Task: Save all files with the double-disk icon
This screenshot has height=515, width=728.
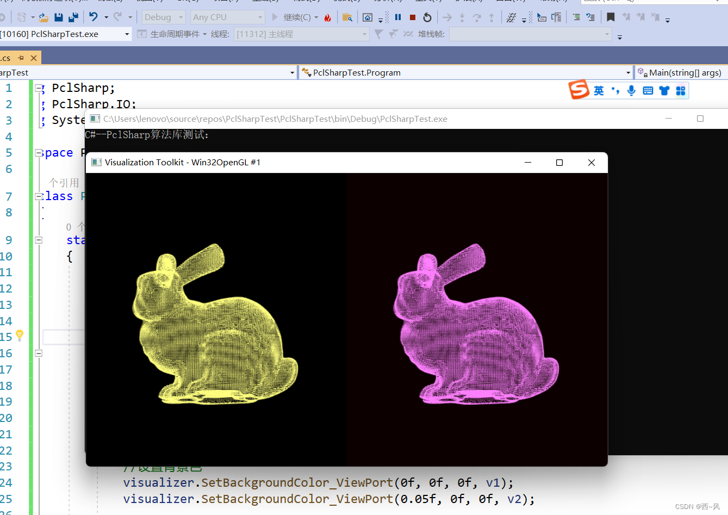Action: click(73, 17)
